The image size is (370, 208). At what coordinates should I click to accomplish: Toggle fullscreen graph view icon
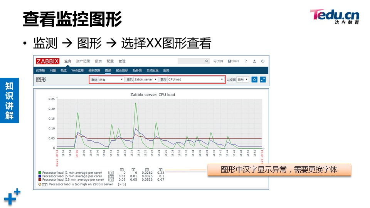tap(262, 80)
